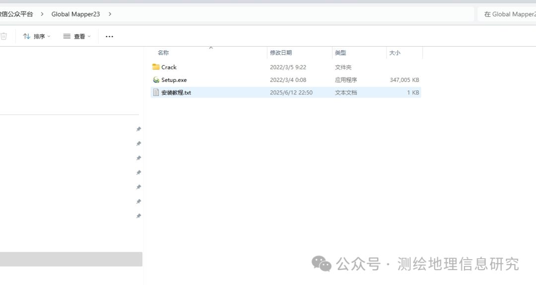
Task: Click the Setup.exe installer icon
Action: 156,80
